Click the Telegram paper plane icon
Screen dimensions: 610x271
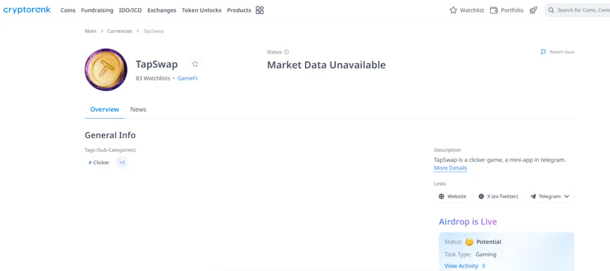point(533,197)
